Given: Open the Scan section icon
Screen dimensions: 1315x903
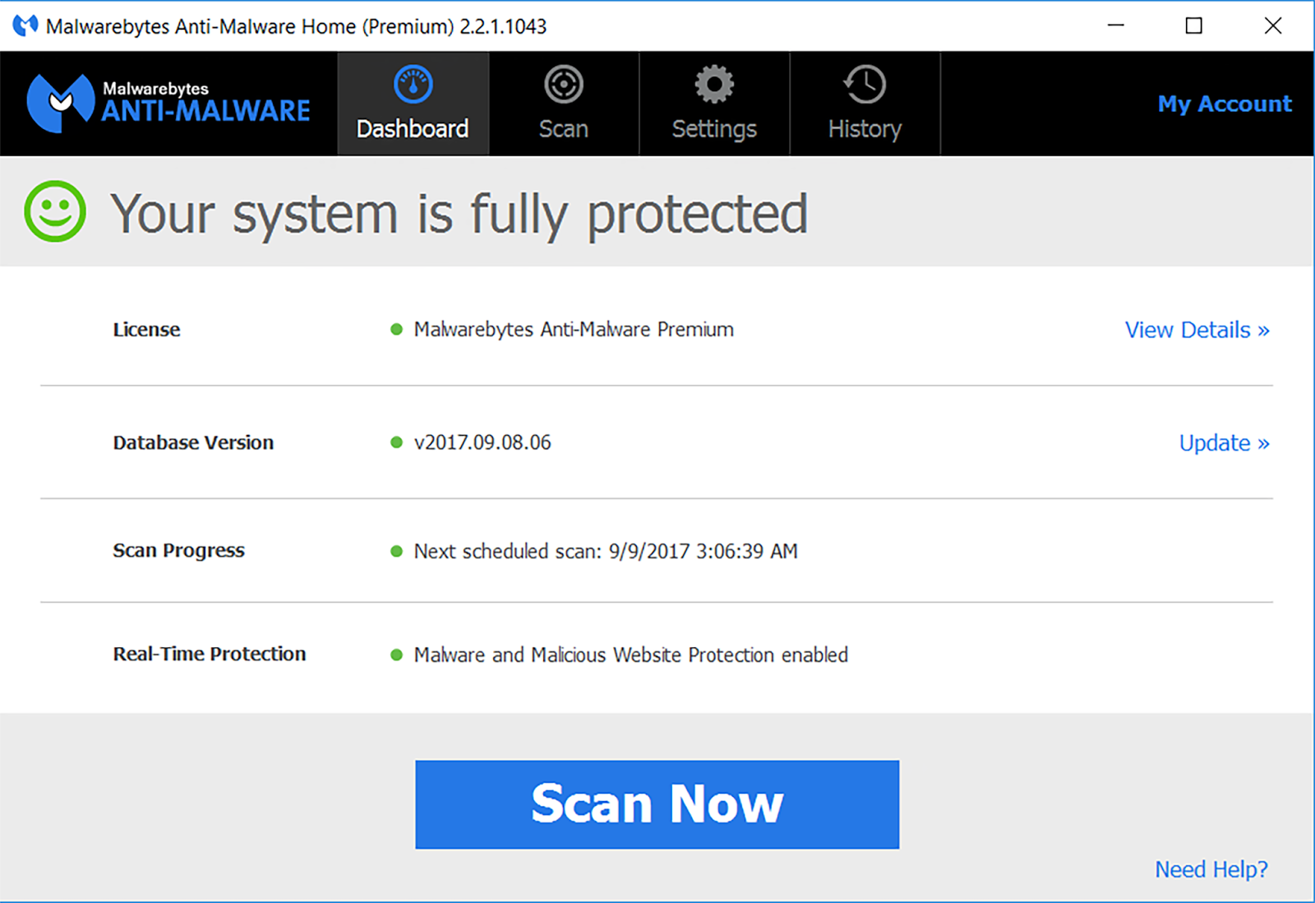Looking at the screenshot, I should (x=563, y=83).
